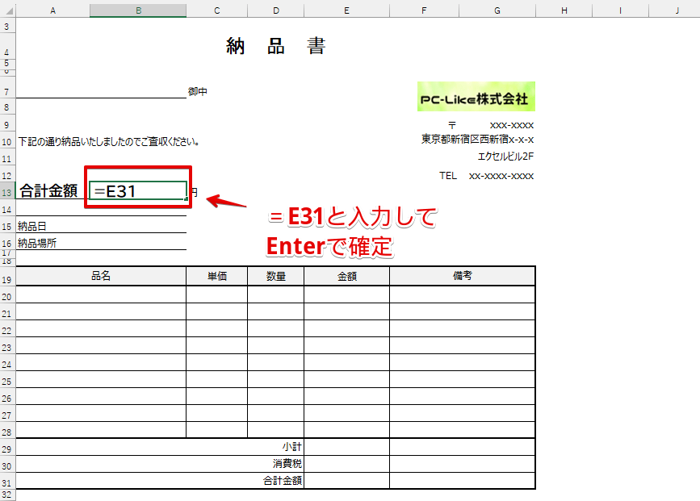Select column A header
700x501 pixels.
(52, 10)
